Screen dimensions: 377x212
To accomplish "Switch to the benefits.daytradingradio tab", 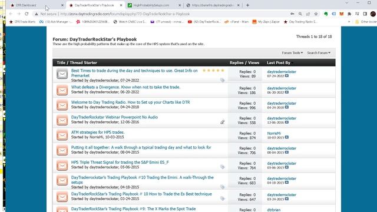I will pos(213,5).
